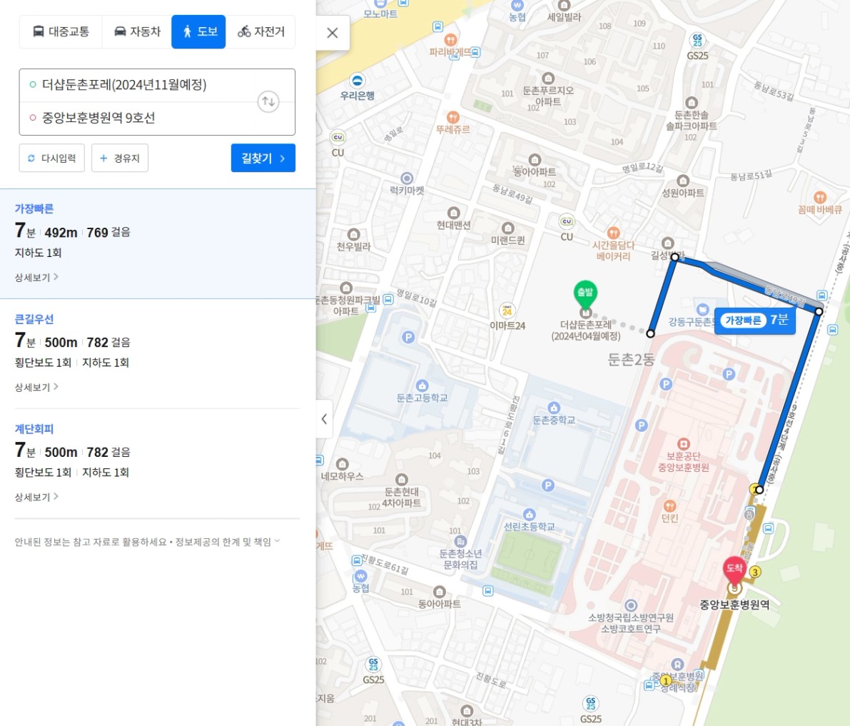The width and height of the screenshot is (850, 726).
Task: Click the 둔촌푸르지오 아파트 icon
Action: pyautogui.click(x=548, y=78)
